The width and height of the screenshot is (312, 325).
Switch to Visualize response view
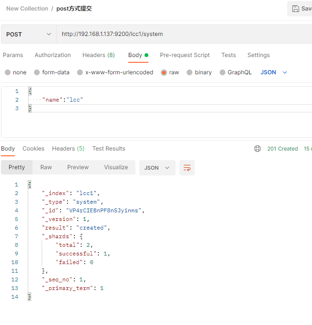click(116, 167)
